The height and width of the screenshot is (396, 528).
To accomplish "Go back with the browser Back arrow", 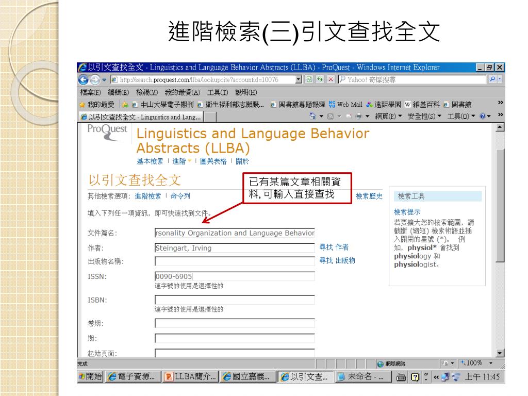I will pos(83,80).
